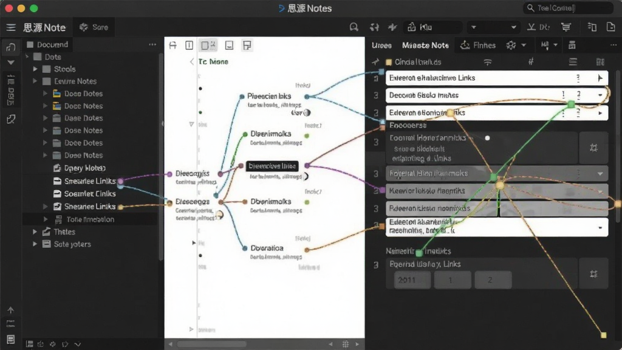The image size is (622, 350).
Task: Select the Dberatioa node
Action: [x=267, y=248]
